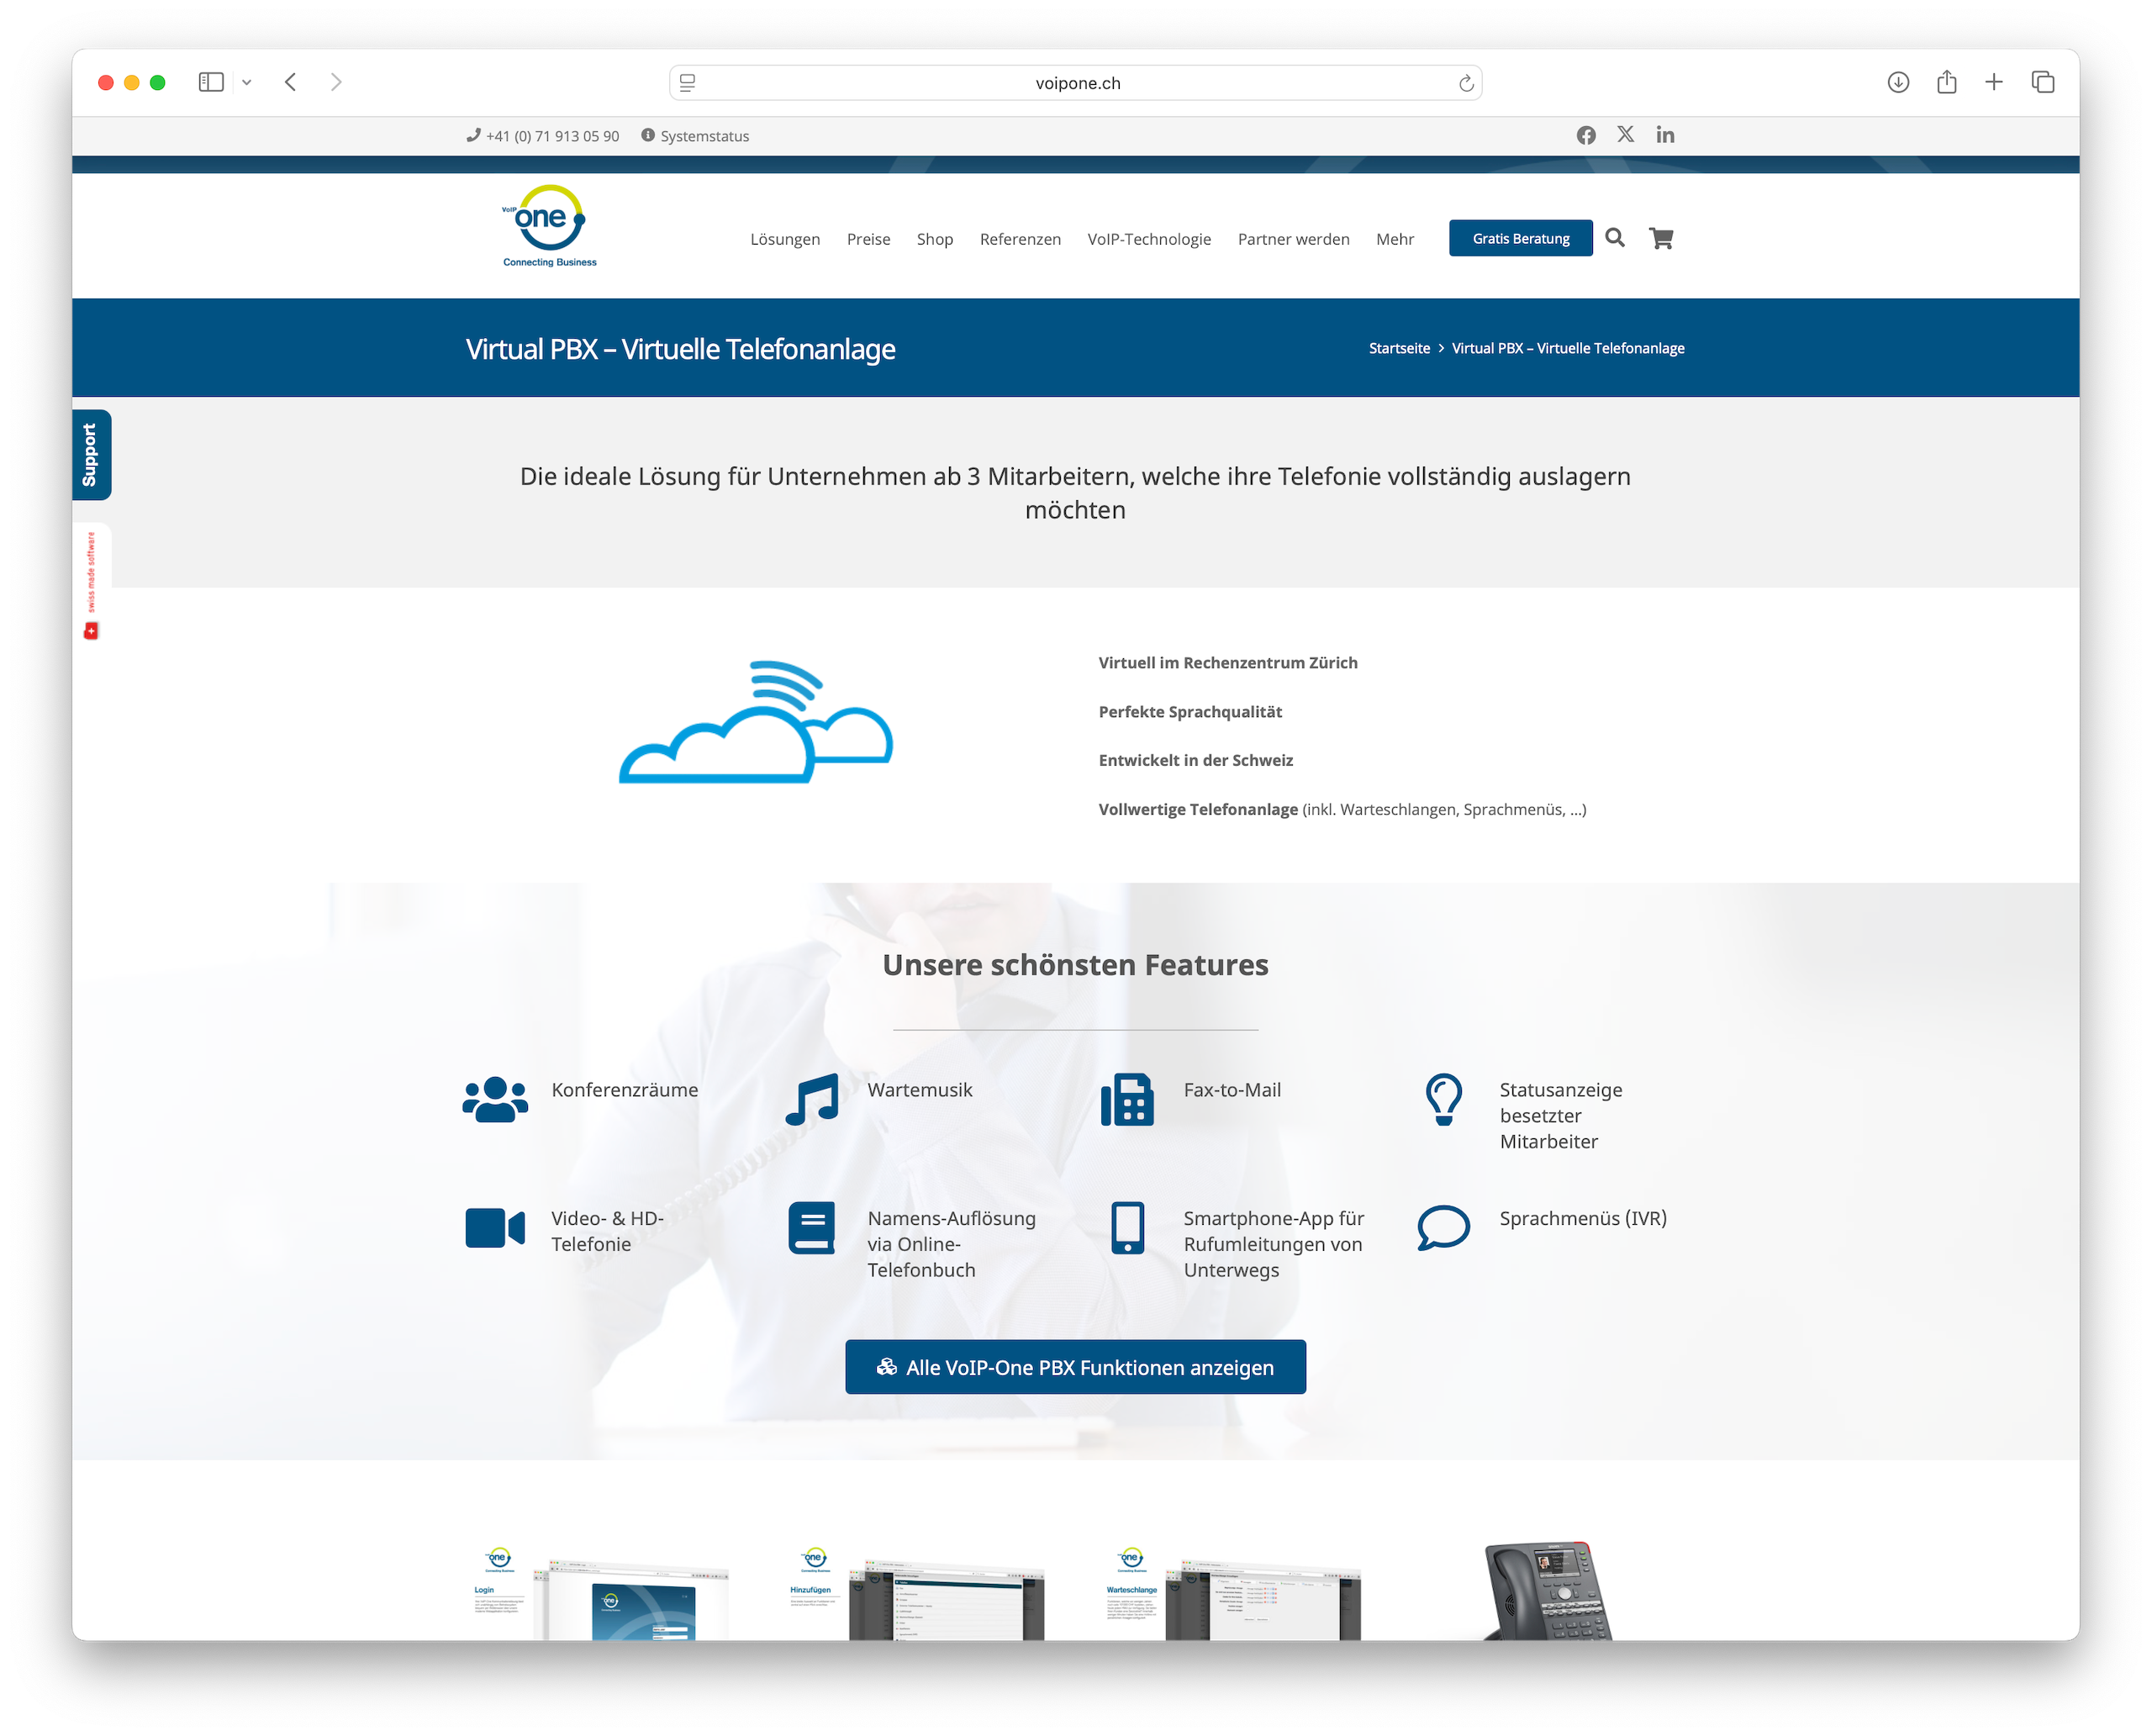Open the Support side tab
The width and height of the screenshot is (2152, 1736).
click(x=91, y=455)
